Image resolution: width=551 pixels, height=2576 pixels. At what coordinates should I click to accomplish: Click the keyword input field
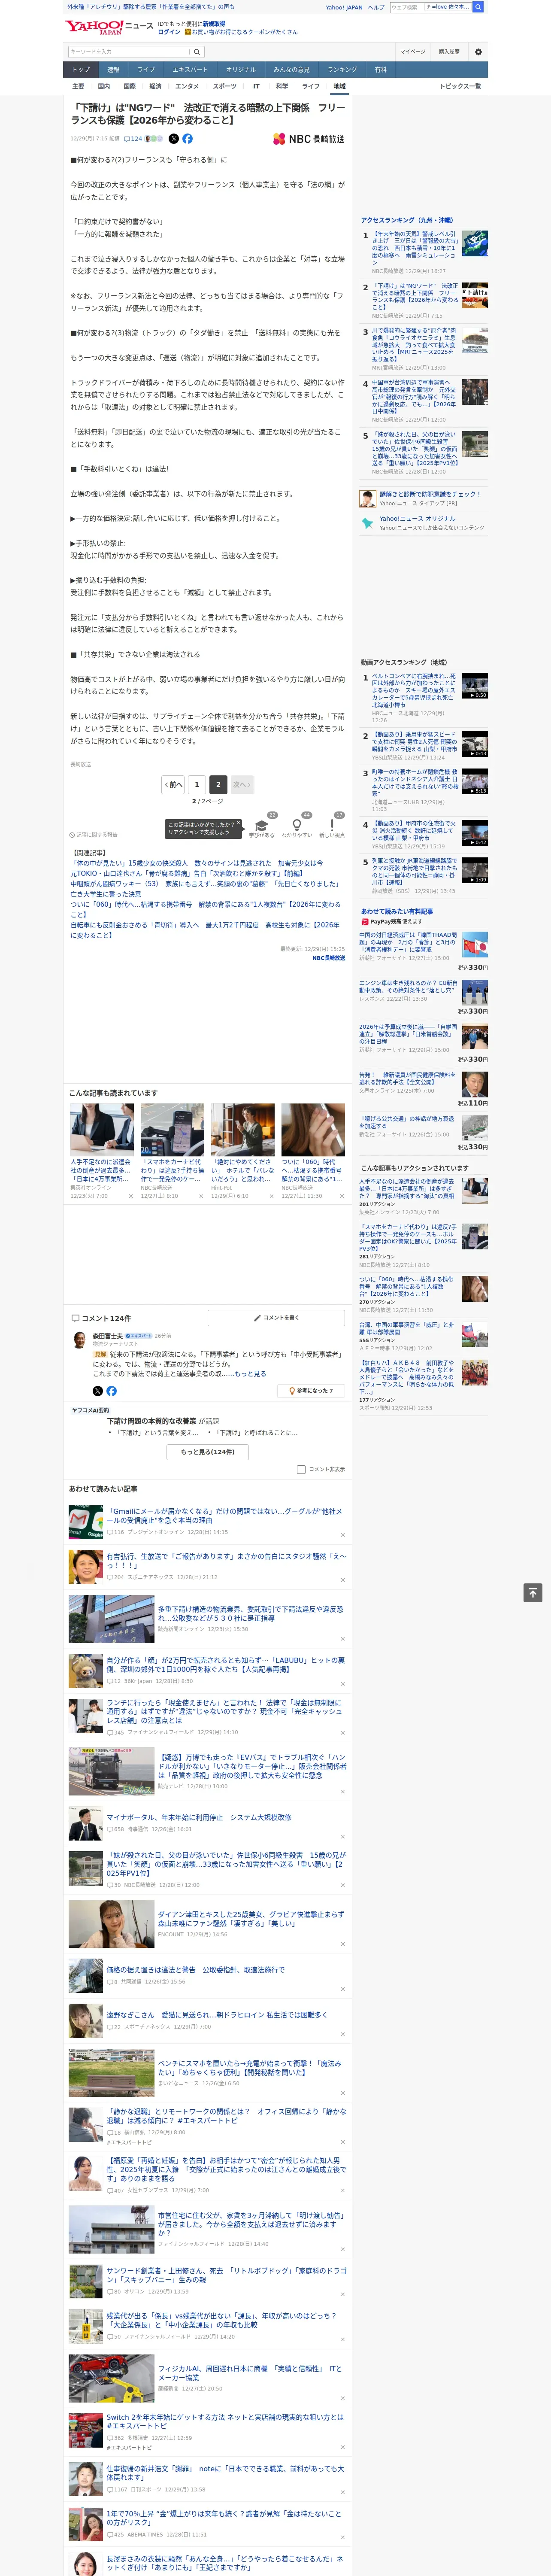128,51
